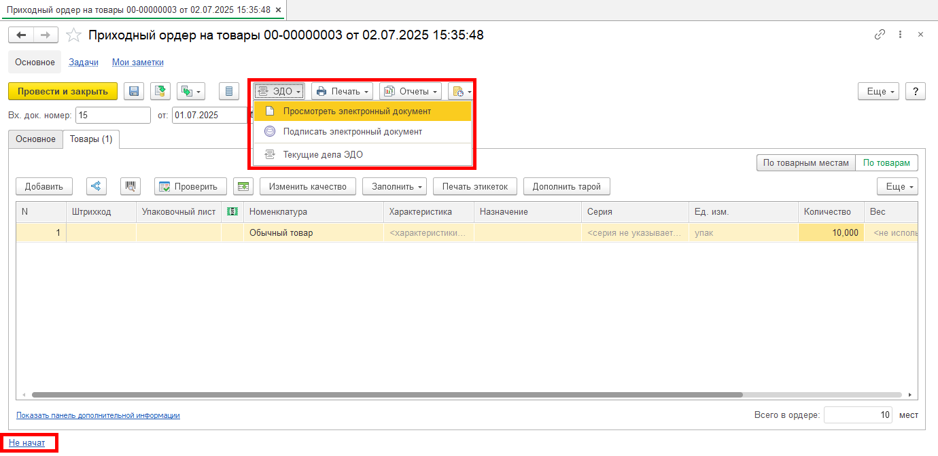Open the Печать dropdown menu
Screen dimensions: 938x456
tap(342, 91)
